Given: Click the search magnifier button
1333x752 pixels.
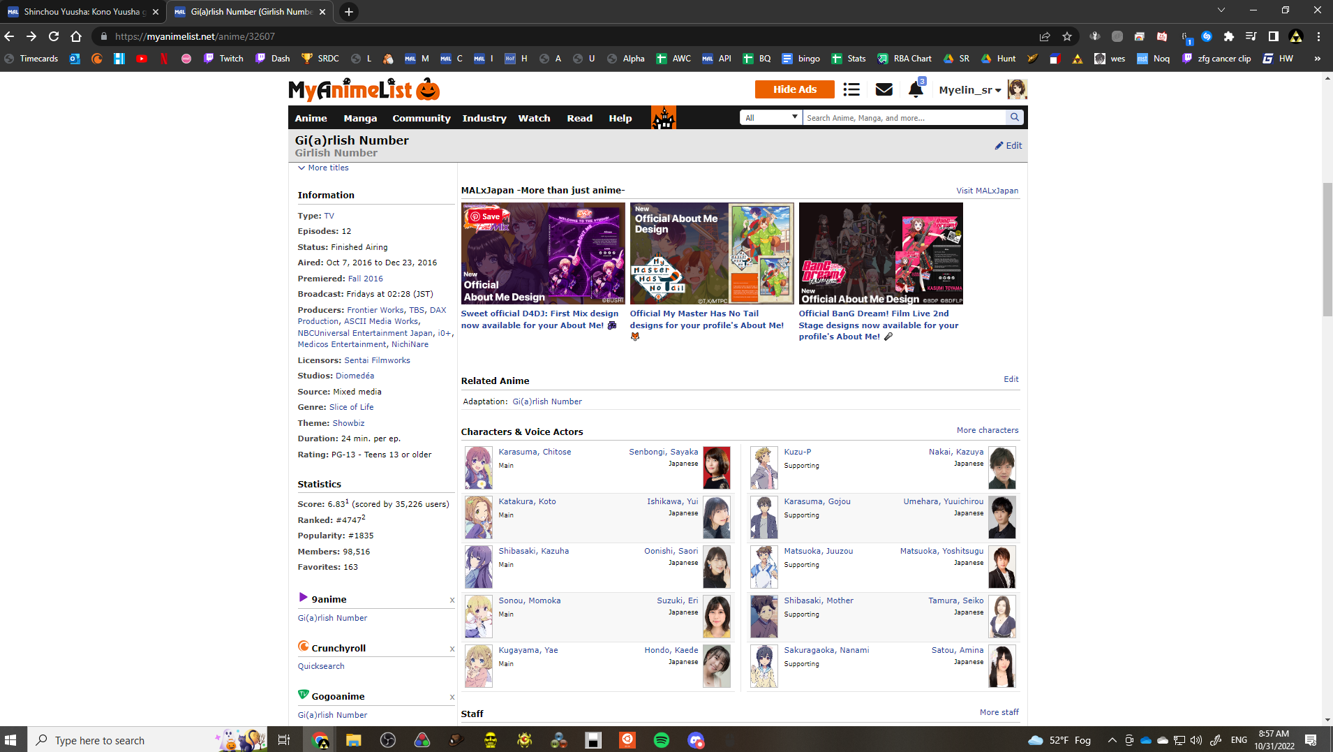Looking at the screenshot, I should [1015, 117].
